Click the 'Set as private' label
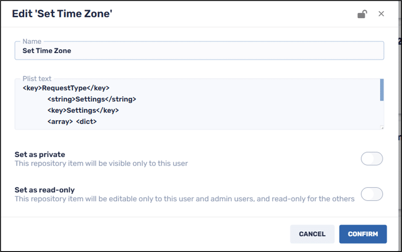This screenshot has width=402, height=252. (40, 155)
